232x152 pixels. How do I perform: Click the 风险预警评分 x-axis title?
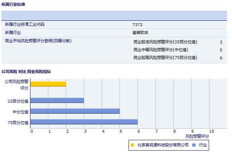pyautogui.click(x=197, y=136)
